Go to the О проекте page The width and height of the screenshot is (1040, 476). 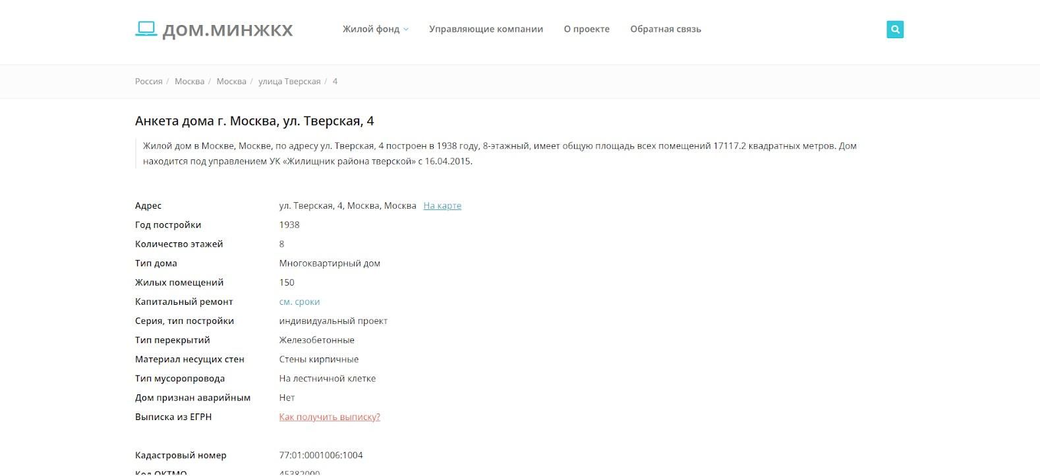click(x=587, y=29)
